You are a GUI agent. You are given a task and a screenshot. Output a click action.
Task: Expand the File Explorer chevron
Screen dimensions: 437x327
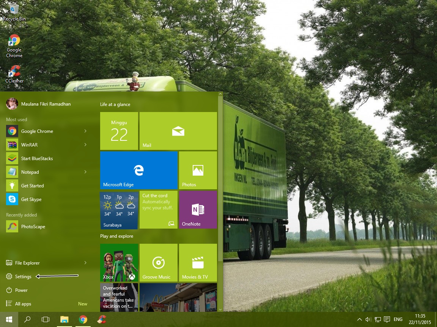86,263
